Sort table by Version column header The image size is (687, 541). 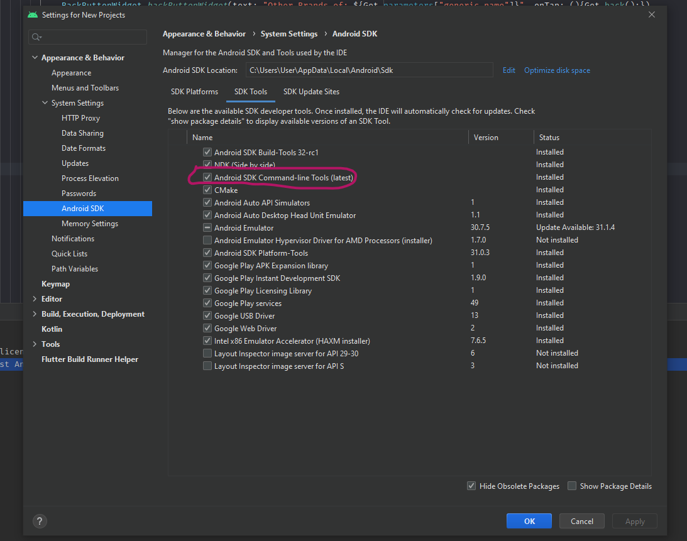tap(501, 137)
